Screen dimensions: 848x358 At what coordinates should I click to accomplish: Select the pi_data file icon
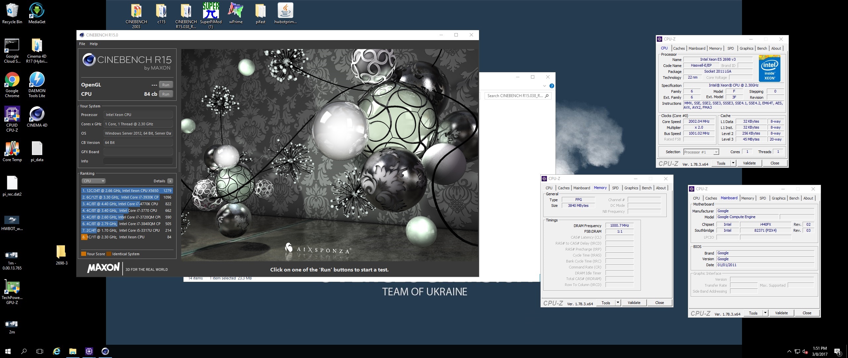pos(37,151)
